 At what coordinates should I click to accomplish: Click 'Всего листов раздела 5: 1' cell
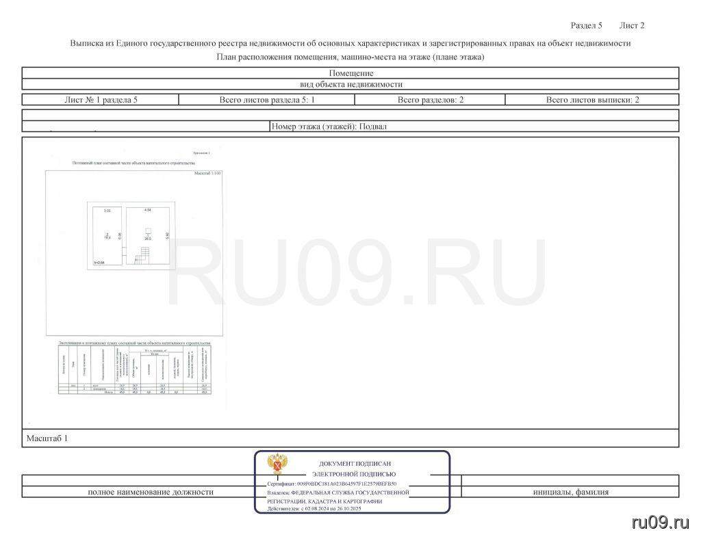[x=266, y=100]
